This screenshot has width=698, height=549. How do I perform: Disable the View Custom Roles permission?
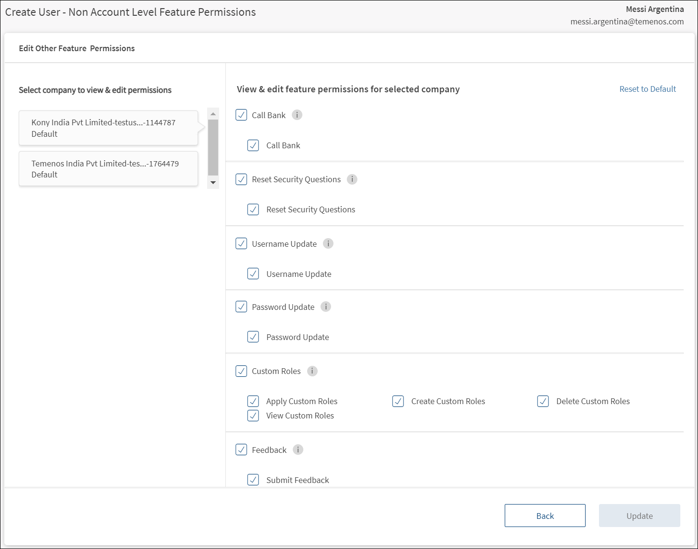253,416
